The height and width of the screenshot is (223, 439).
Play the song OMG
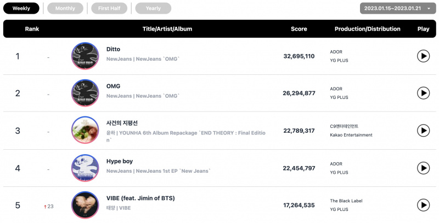pyautogui.click(x=423, y=93)
